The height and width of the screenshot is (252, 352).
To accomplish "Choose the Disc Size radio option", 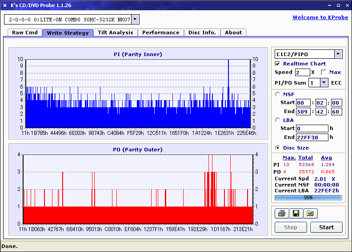I will 278,148.
